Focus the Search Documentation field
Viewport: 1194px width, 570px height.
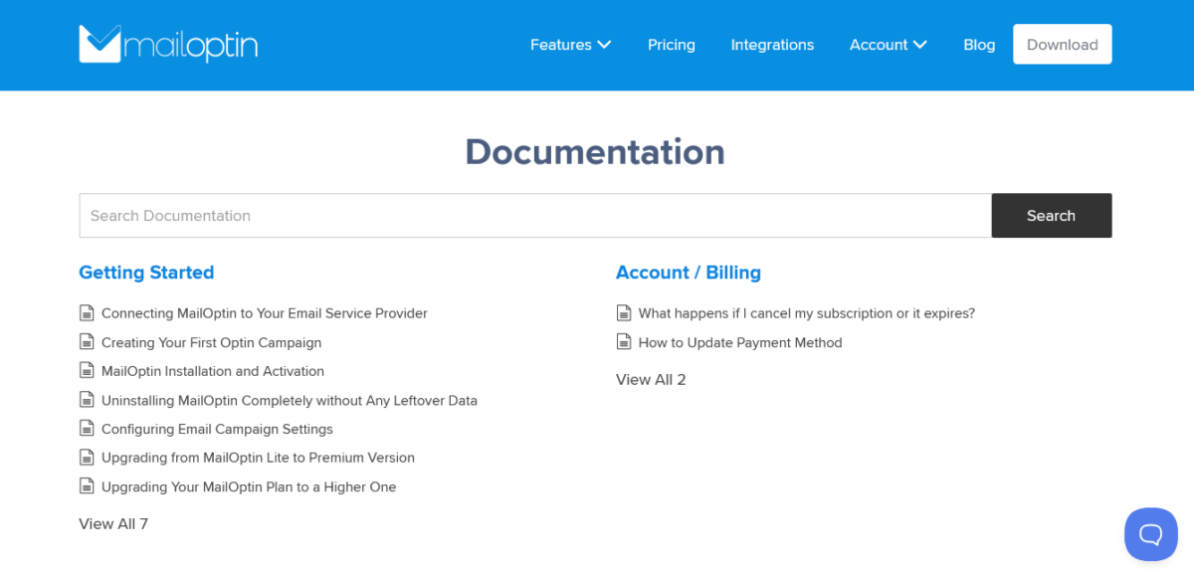click(535, 215)
